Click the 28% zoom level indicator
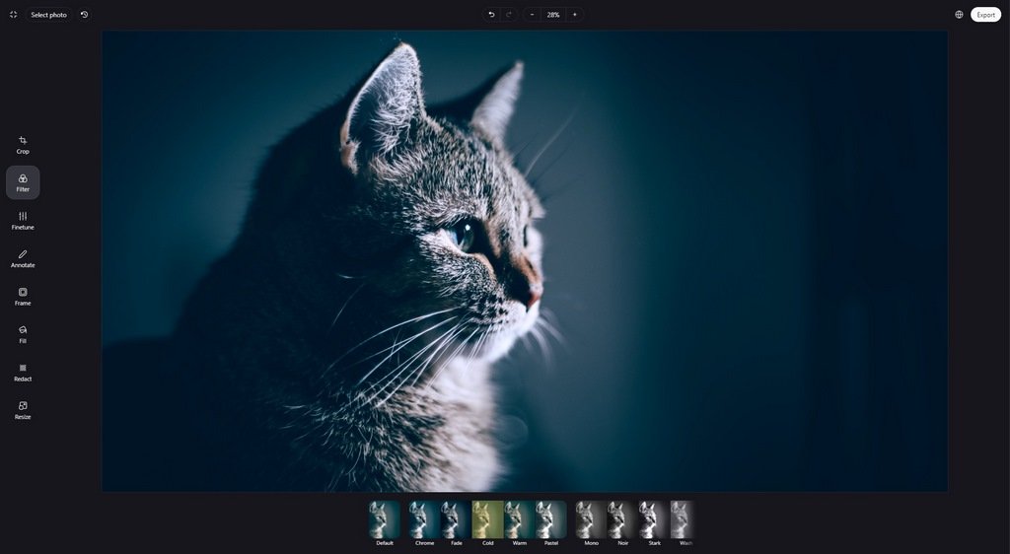This screenshot has width=1010, height=554. 553,14
